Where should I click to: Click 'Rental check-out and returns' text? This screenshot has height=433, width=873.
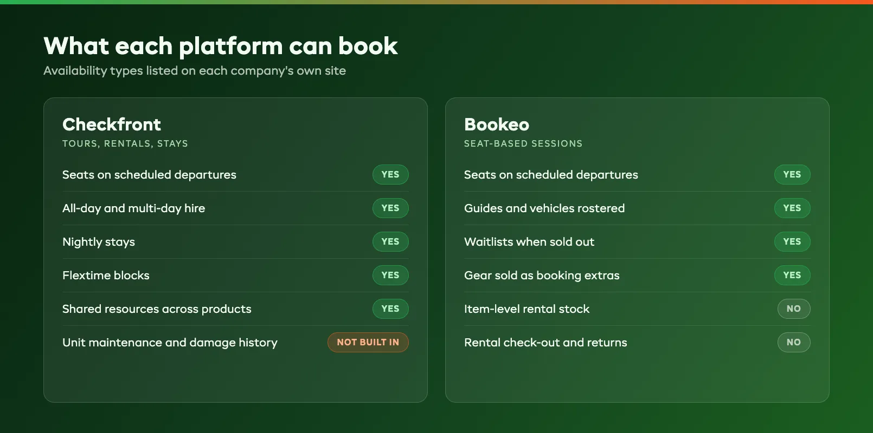545,343
